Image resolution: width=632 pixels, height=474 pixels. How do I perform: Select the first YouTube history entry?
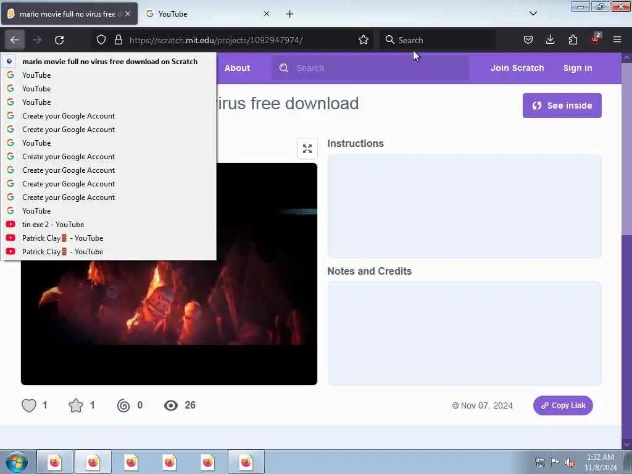pyautogui.click(x=109, y=75)
